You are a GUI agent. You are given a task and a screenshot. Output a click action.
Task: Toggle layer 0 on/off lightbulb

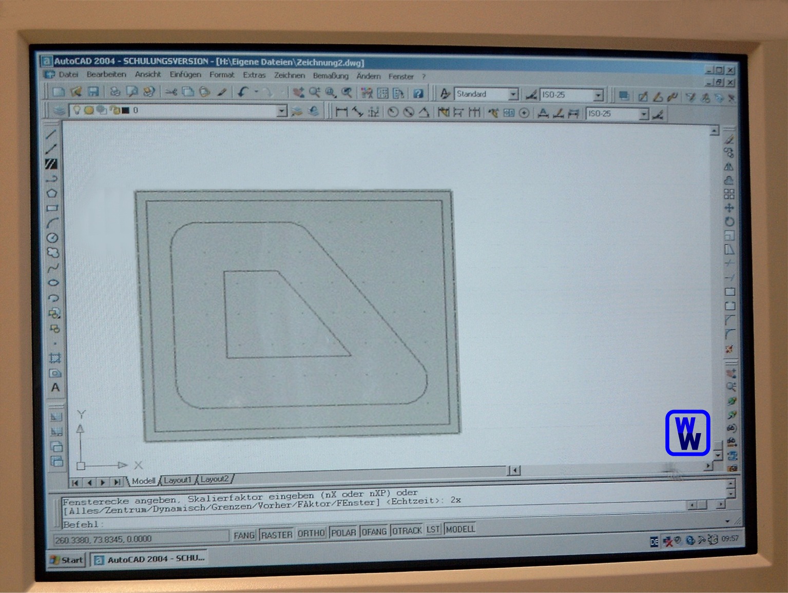click(77, 110)
